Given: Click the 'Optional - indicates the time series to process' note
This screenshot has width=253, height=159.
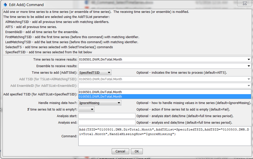Looking at the screenshot, I should 182,73.
